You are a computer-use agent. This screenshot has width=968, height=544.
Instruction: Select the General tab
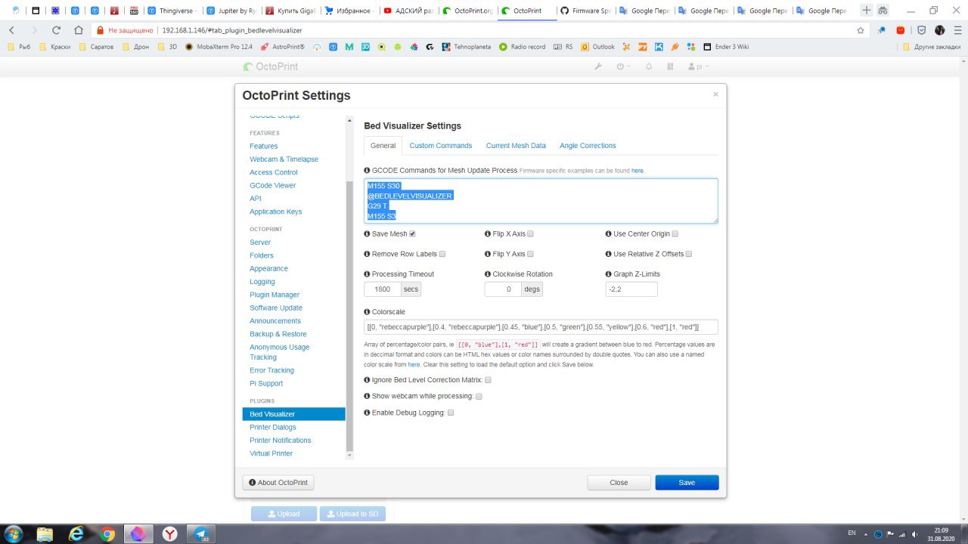coord(383,146)
